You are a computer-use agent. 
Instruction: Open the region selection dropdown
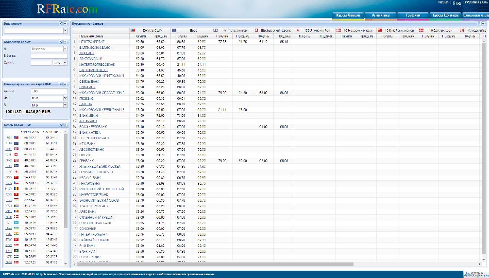coord(65,30)
